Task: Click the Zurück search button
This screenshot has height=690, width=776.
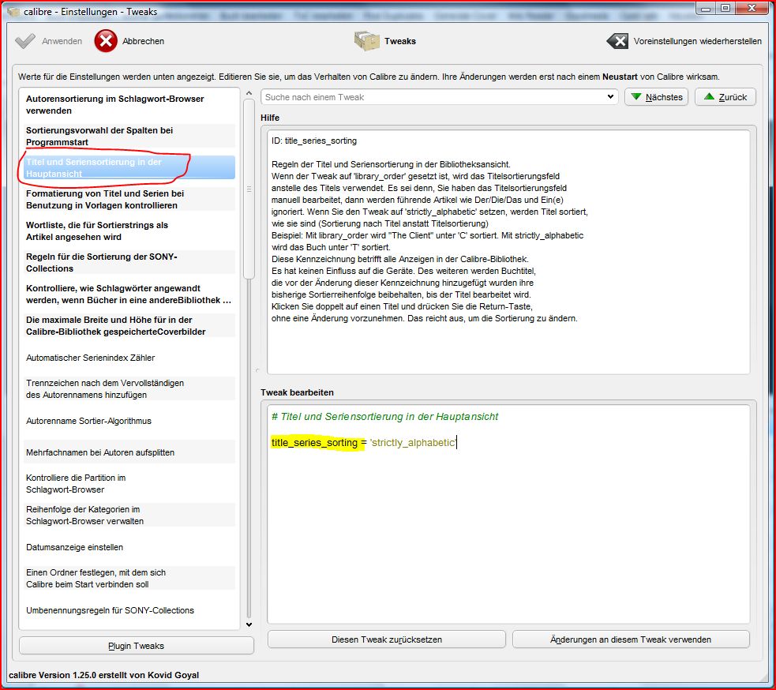Action: click(725, 97)
